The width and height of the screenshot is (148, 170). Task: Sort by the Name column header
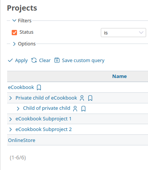click(x=119, y=76)
